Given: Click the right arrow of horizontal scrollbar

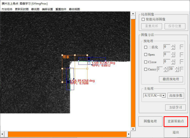Looking at the screenshot, I should (x=128, y=134).
